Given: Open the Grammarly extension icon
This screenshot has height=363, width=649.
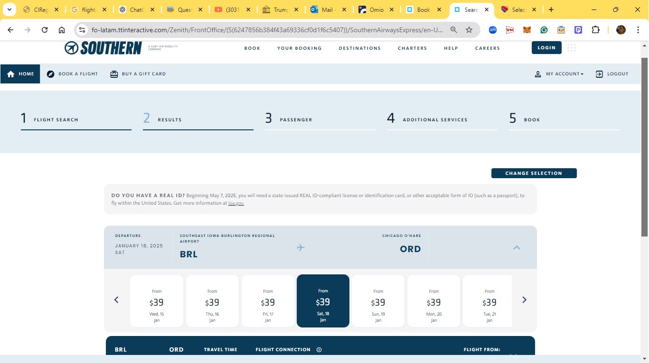Looking at the screenshot, I should click(x=544, y=30).
